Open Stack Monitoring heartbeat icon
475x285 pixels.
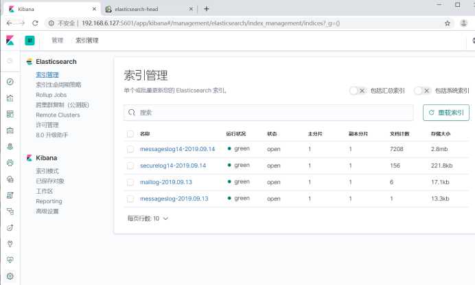[x=10, y=260]
